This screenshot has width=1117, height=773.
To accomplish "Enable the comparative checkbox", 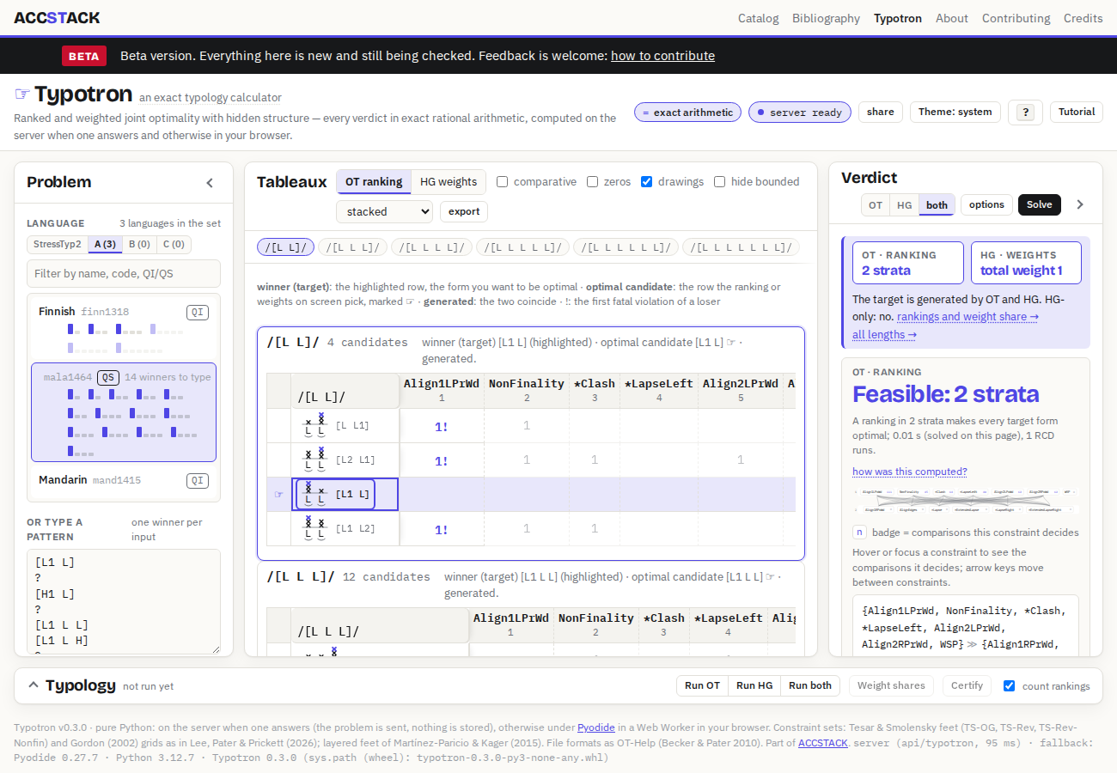I will [503, 182].
